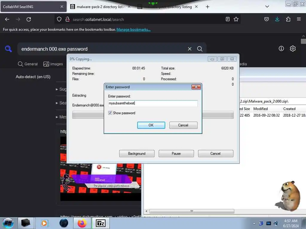Click the browser Back arrow

click(7, 19)
